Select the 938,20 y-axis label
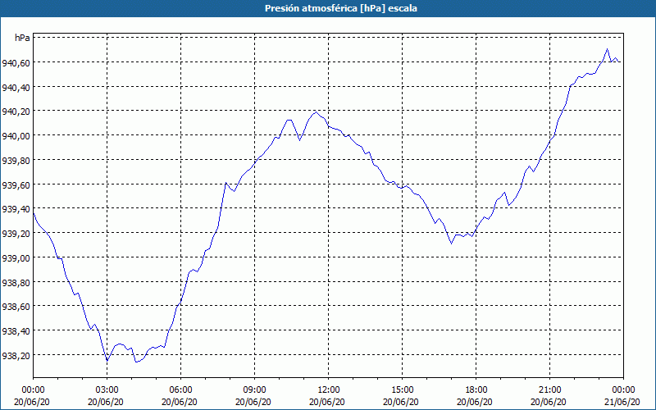Screen dimensions: 656x410 [x=16, y=355]
